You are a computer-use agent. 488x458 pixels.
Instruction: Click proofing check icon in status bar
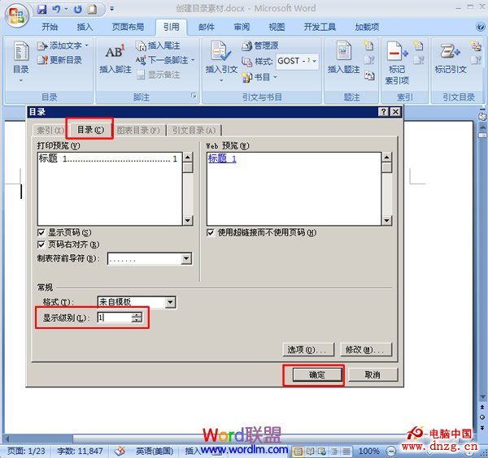point(120,451)
